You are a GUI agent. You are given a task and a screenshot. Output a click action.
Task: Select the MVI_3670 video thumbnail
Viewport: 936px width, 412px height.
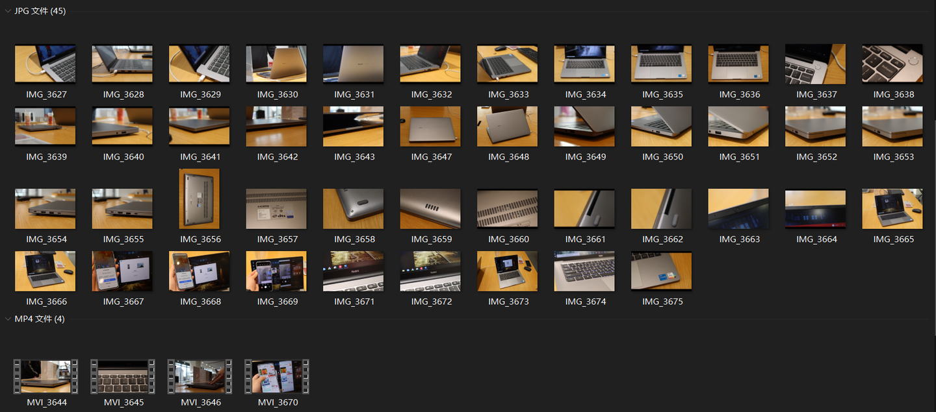[x=276, y=376]
